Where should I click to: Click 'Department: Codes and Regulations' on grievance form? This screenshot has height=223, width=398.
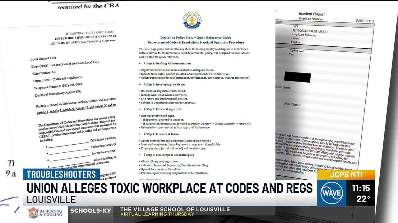click(58, 79)
